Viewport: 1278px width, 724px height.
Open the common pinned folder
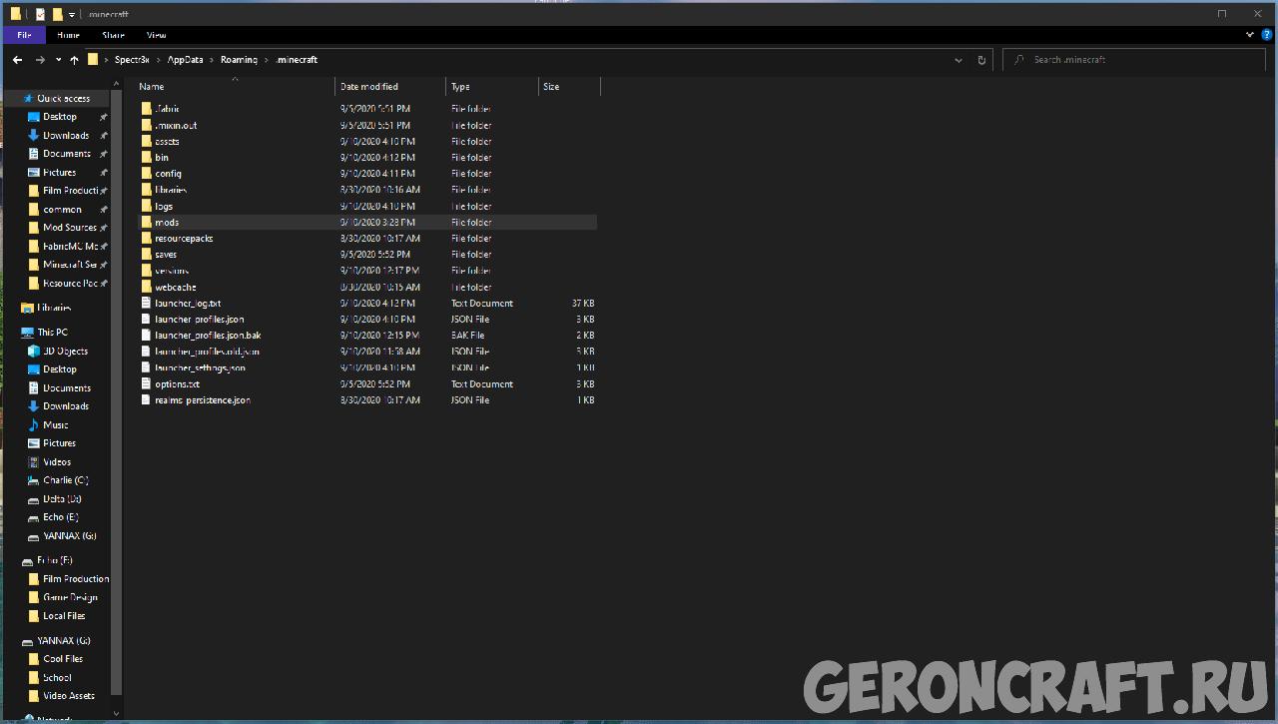(62, 210)
